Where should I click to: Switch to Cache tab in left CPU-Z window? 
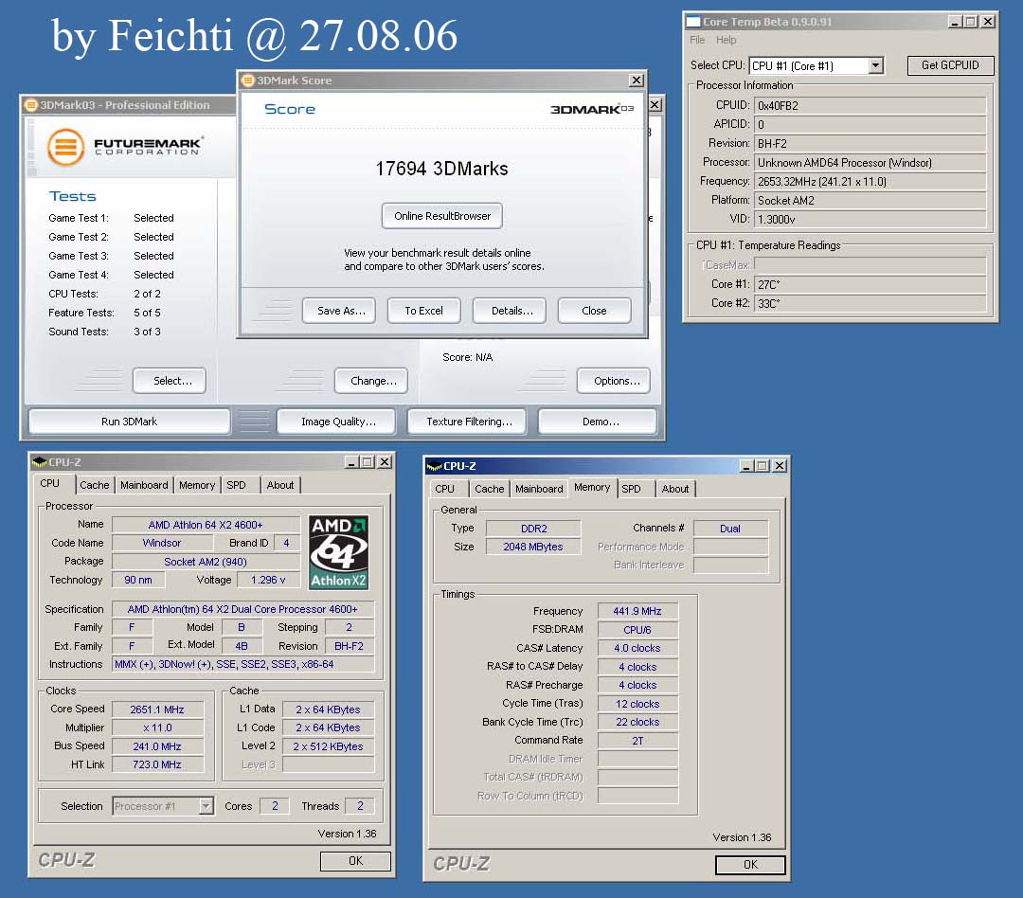(x=95, y=485)
